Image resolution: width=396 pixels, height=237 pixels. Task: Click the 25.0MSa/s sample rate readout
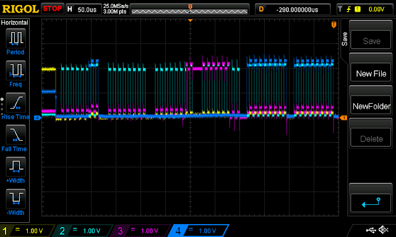(116, 6)
